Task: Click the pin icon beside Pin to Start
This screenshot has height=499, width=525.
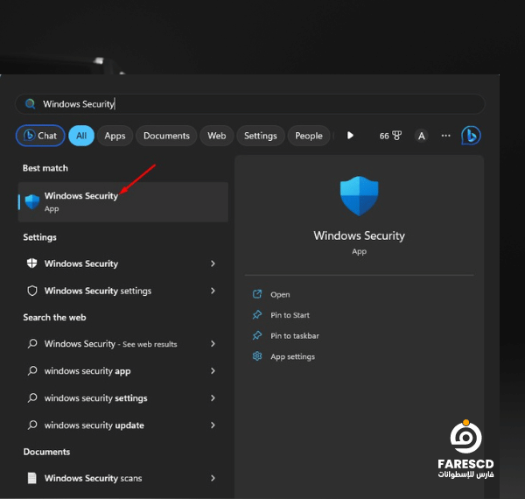Action: pyautogui.click(x=257, y=315)
